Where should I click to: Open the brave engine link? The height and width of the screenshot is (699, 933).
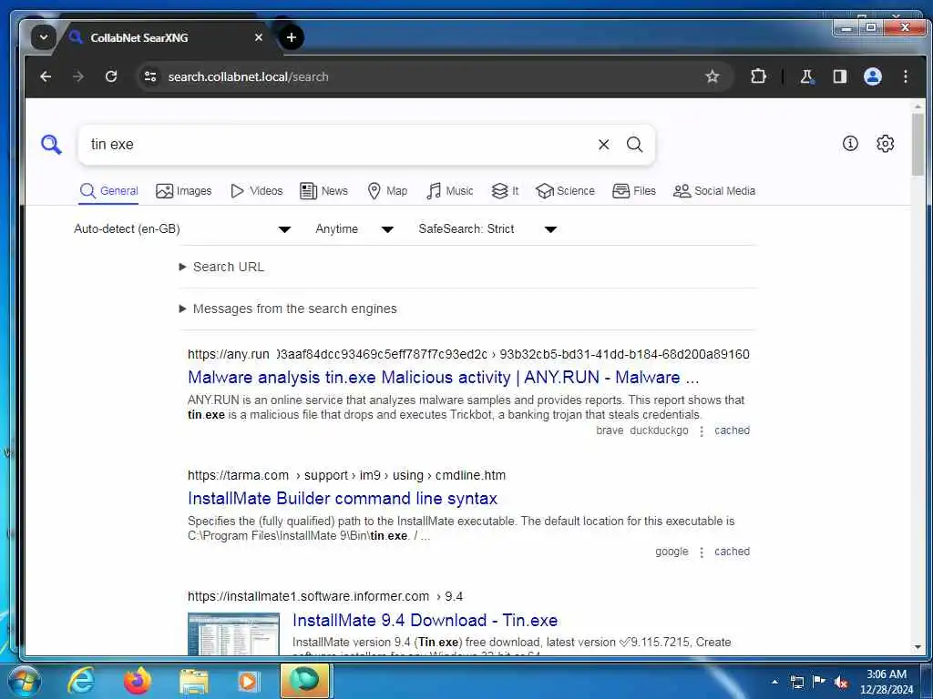610,431
